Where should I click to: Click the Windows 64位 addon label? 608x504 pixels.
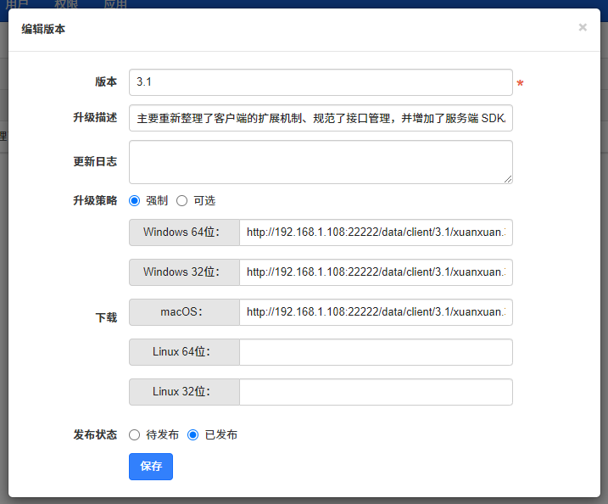click(x=184, y=232)
